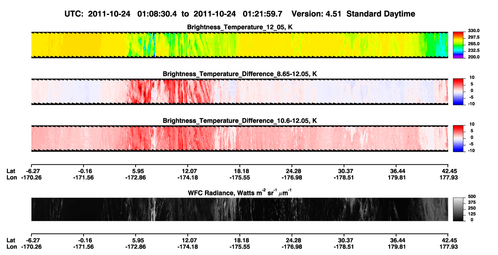Click the start time '01:08:30.4' in header
The image size is (498, 255).
click(158, 14)
